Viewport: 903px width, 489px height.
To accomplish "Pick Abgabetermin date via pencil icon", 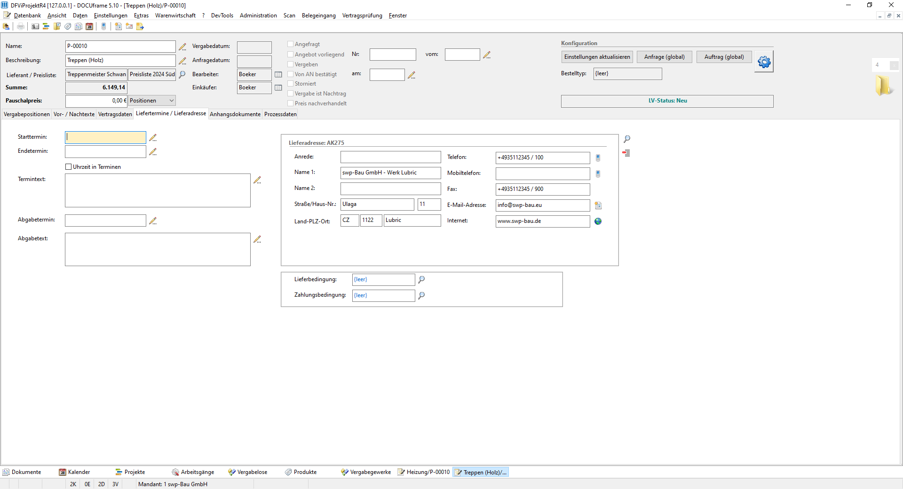I will [x=153, y=221].
